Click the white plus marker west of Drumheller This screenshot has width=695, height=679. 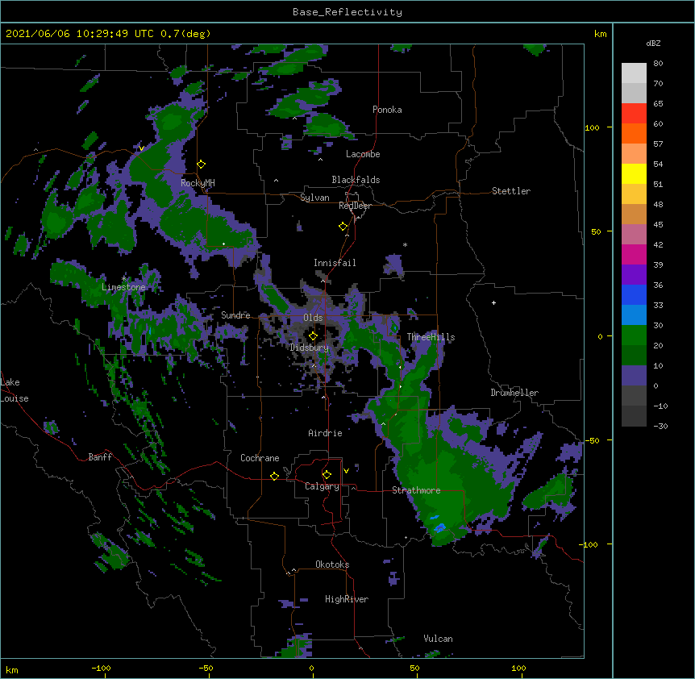tap(493, 302)
